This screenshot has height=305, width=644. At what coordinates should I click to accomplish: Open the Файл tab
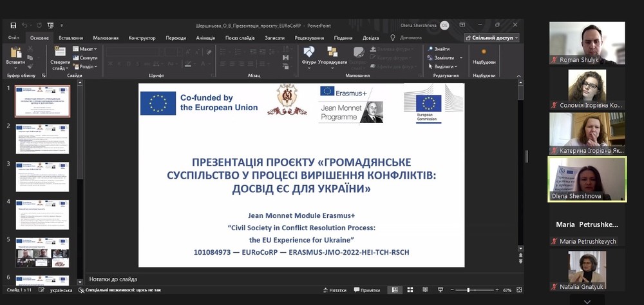pyautogui.click(x=14, y=38)
